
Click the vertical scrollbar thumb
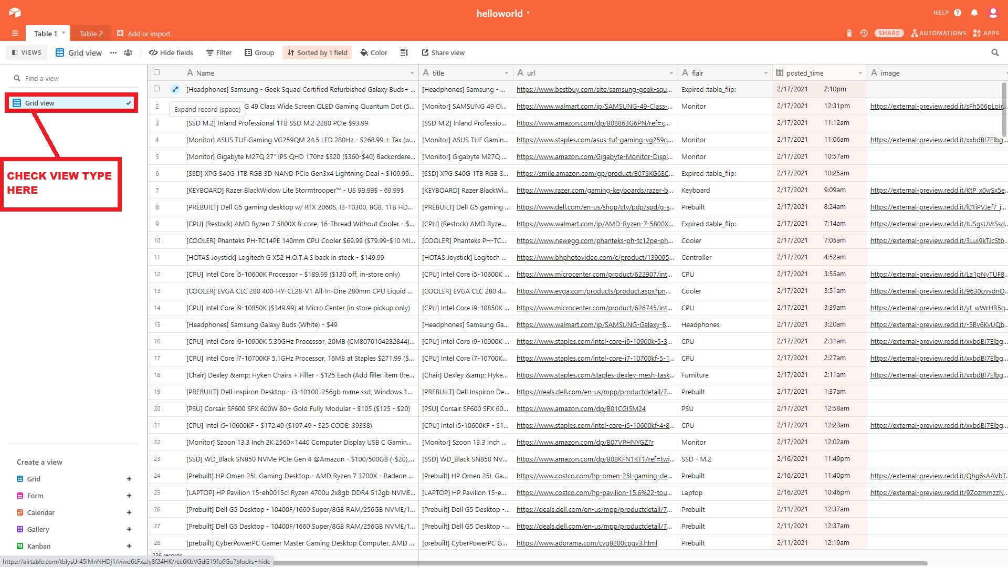coord(1004,109)
